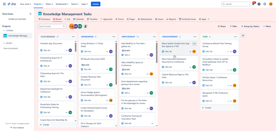Click the Draft/Develop column scrollbar
The height and width of the screenshot is (131, 276).
[157, 53]
